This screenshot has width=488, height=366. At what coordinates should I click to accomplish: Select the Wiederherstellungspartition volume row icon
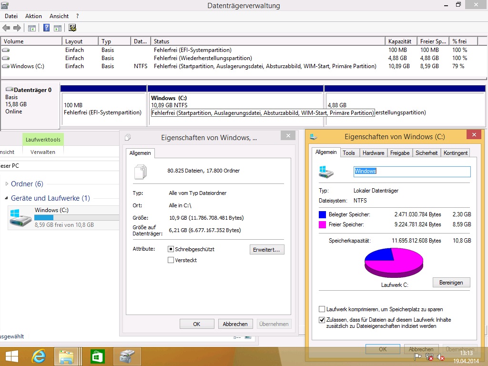click(6, 58)
